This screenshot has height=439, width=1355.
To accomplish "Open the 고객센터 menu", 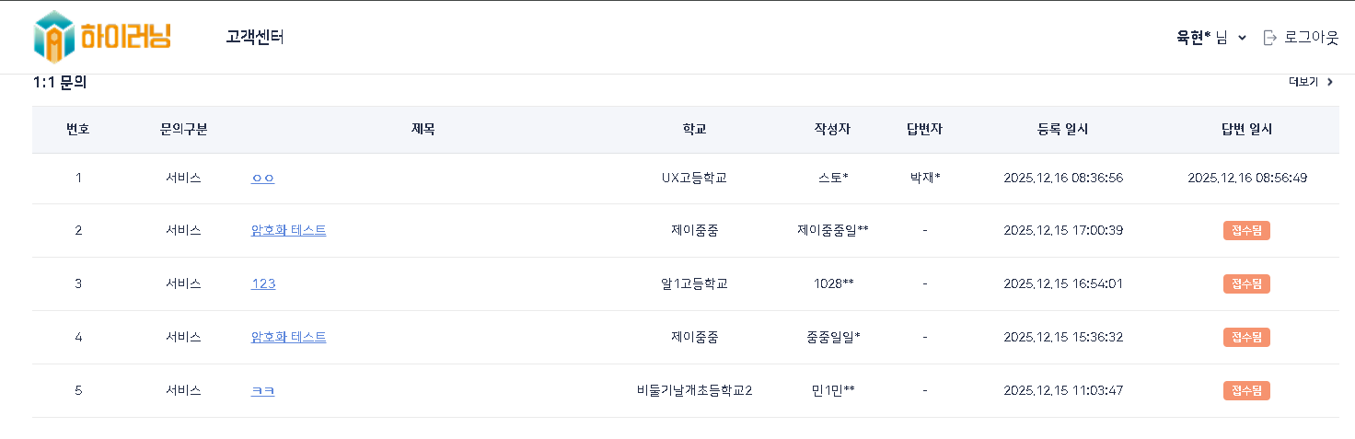I will click(254, 37).
